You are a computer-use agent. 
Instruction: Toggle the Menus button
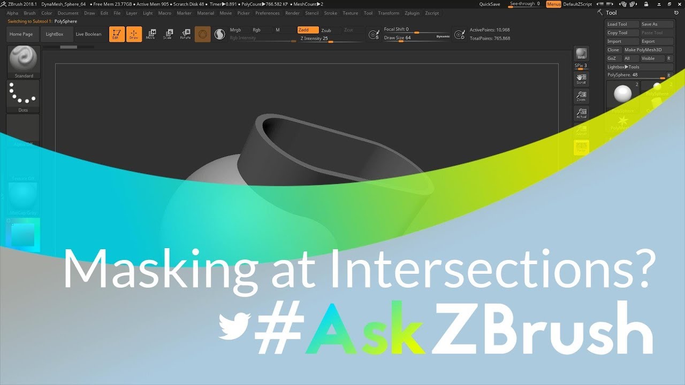point(554,4)
